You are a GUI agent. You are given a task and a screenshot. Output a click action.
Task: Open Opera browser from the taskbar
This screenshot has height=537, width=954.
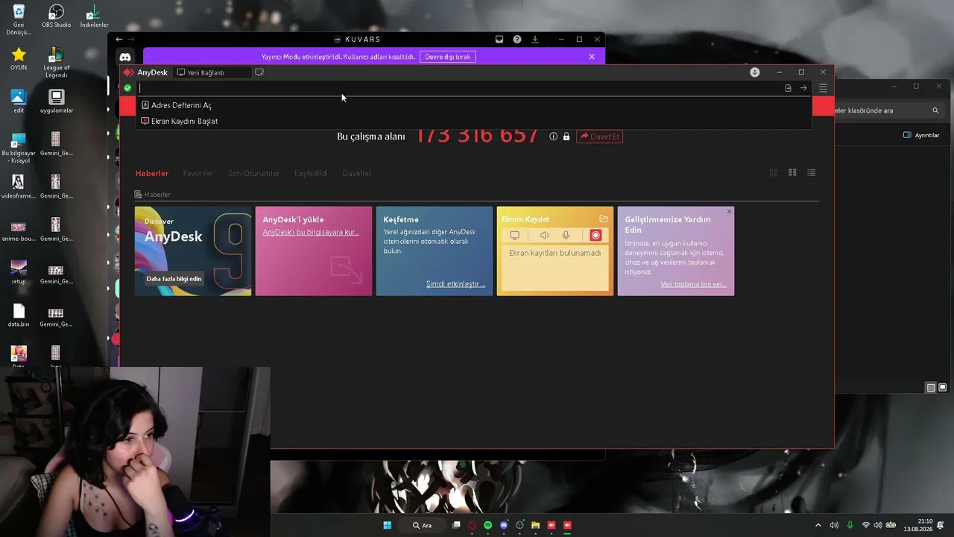[x=472, y=525]
